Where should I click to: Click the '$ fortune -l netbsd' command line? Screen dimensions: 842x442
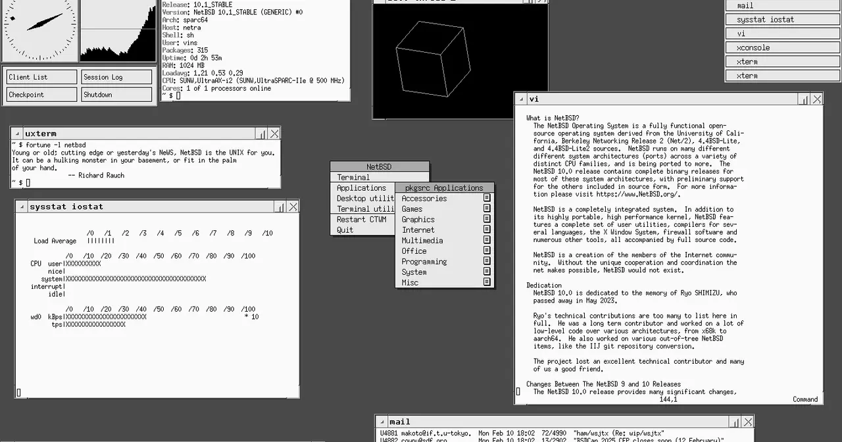pyautogui.click(x=53, y=145)
